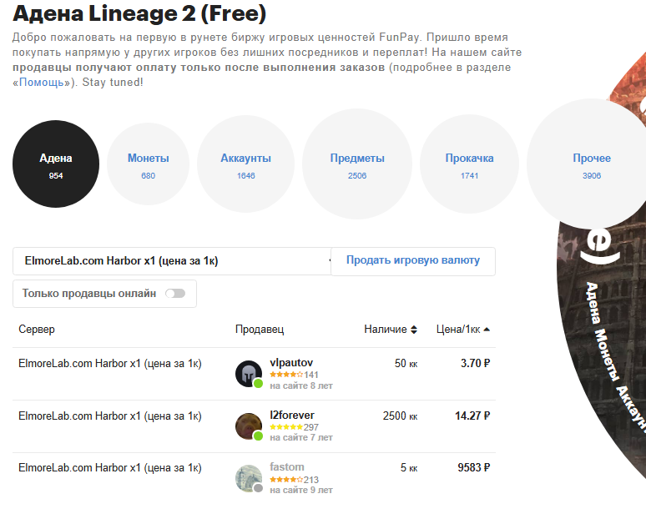The height and width of the screenshot is (519, 646).
Task: Follow the Помощь link in the description
Action: (42, 83)
